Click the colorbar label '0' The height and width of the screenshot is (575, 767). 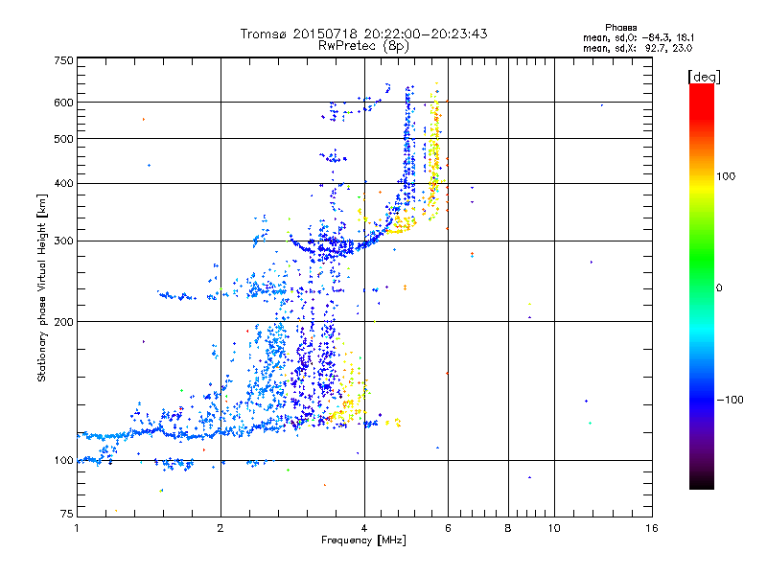(719, 288)
